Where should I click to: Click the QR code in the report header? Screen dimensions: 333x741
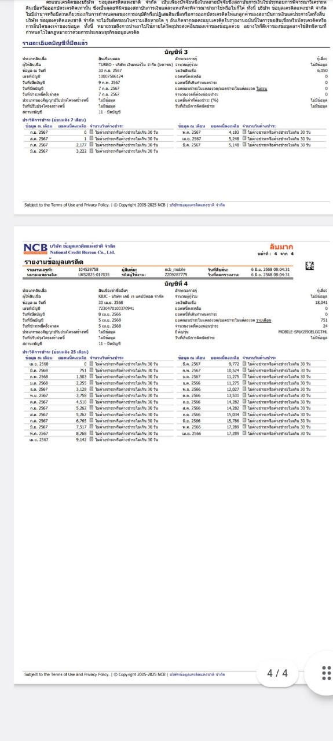point(310,267)
